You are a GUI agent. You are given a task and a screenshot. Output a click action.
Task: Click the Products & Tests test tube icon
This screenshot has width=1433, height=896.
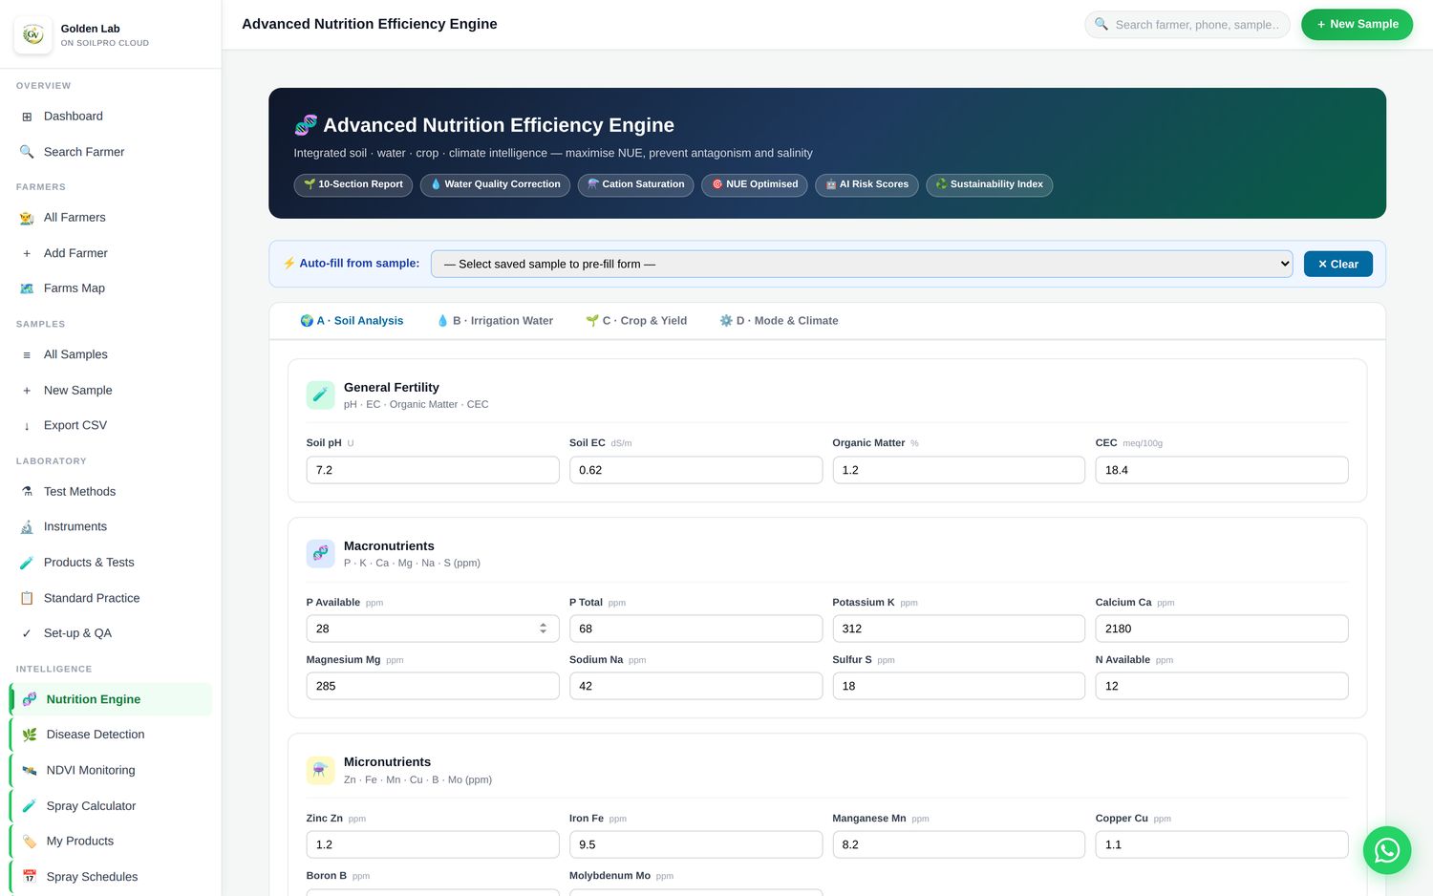27,563
